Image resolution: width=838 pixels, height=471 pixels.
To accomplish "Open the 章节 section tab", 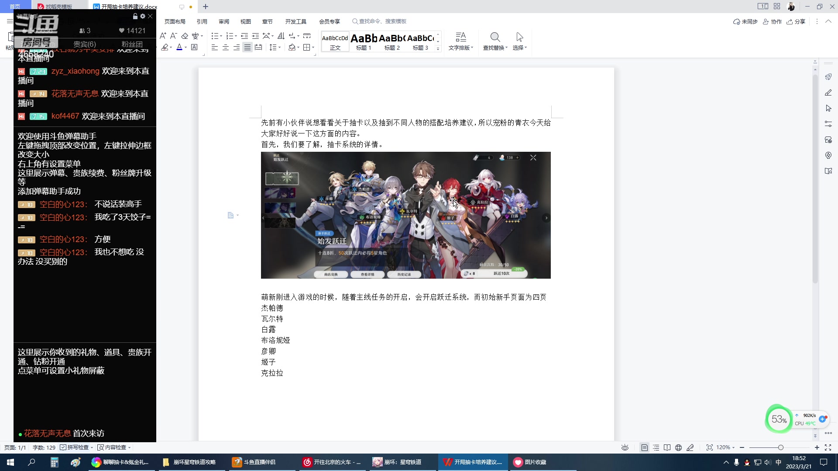I will [268, 21].
